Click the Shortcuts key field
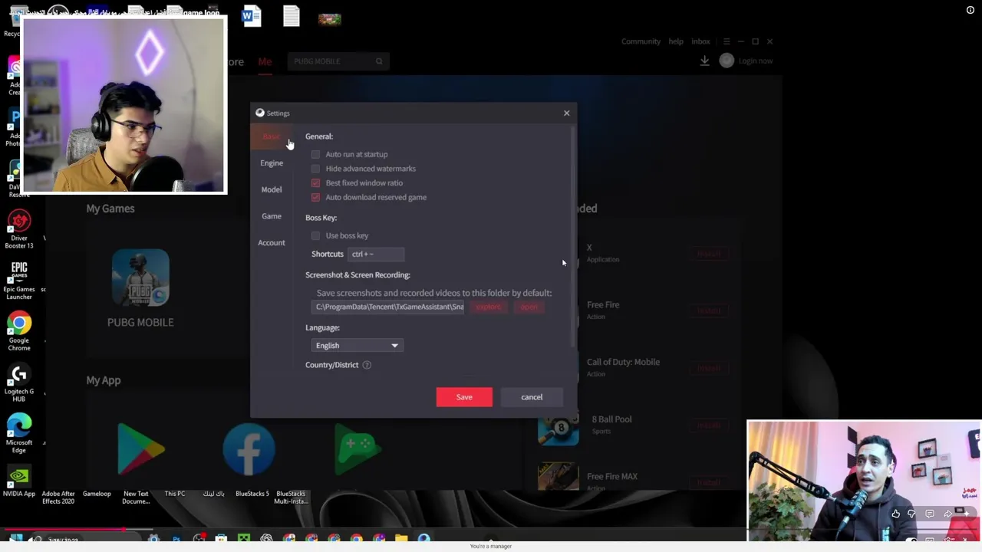This screenshot has width=982, height=552. (x=376, y=254)
